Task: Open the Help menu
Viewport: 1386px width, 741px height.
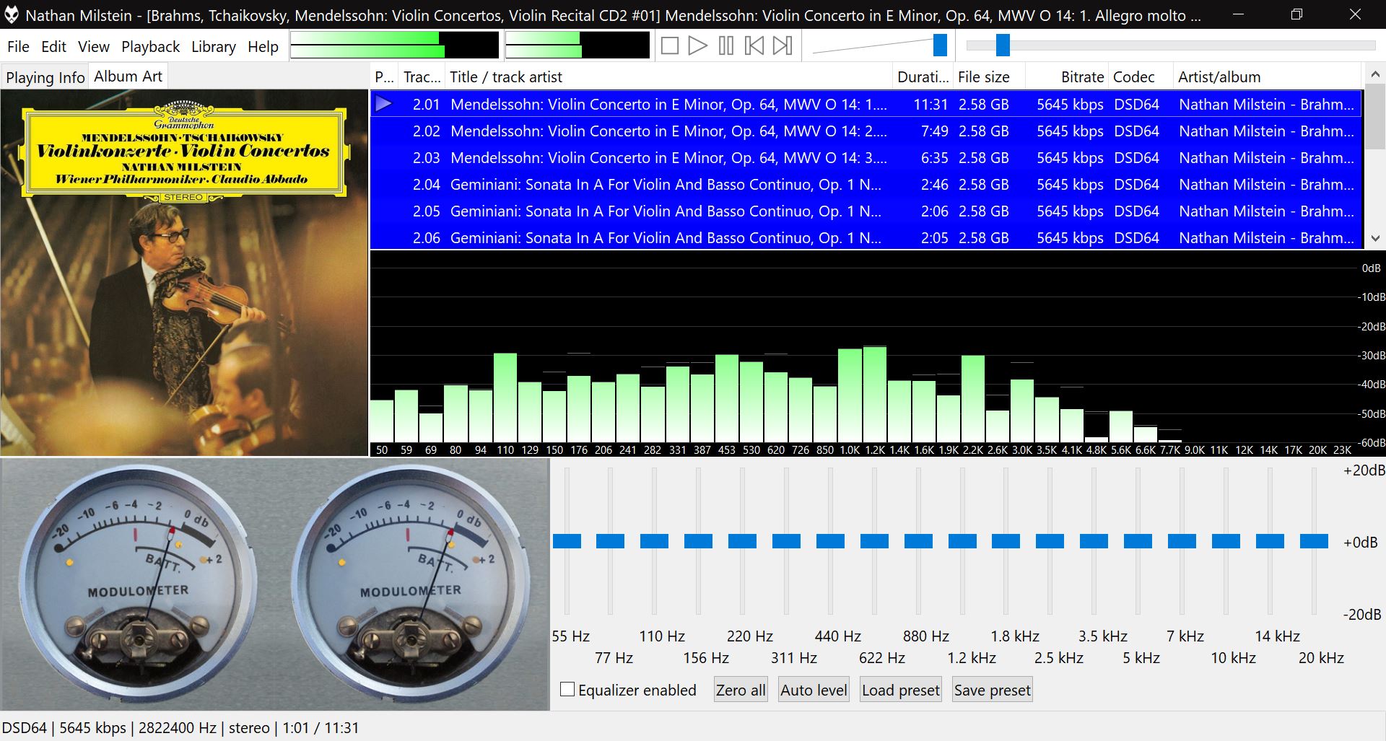Action: 263,47
